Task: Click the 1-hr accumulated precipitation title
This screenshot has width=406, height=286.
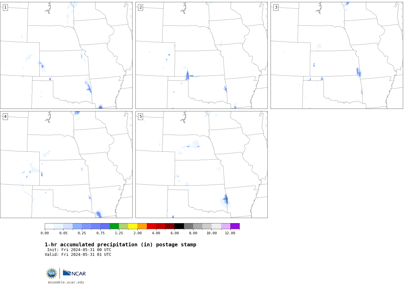Action: point(121,245)
